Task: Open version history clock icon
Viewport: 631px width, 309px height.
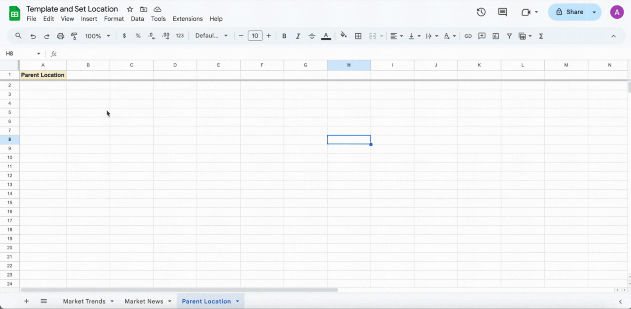Action: pyautogui.click(x=481, y=12)
